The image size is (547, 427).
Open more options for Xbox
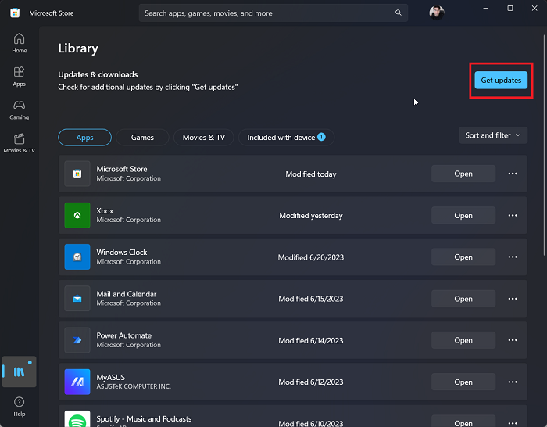tap(513, 215)
